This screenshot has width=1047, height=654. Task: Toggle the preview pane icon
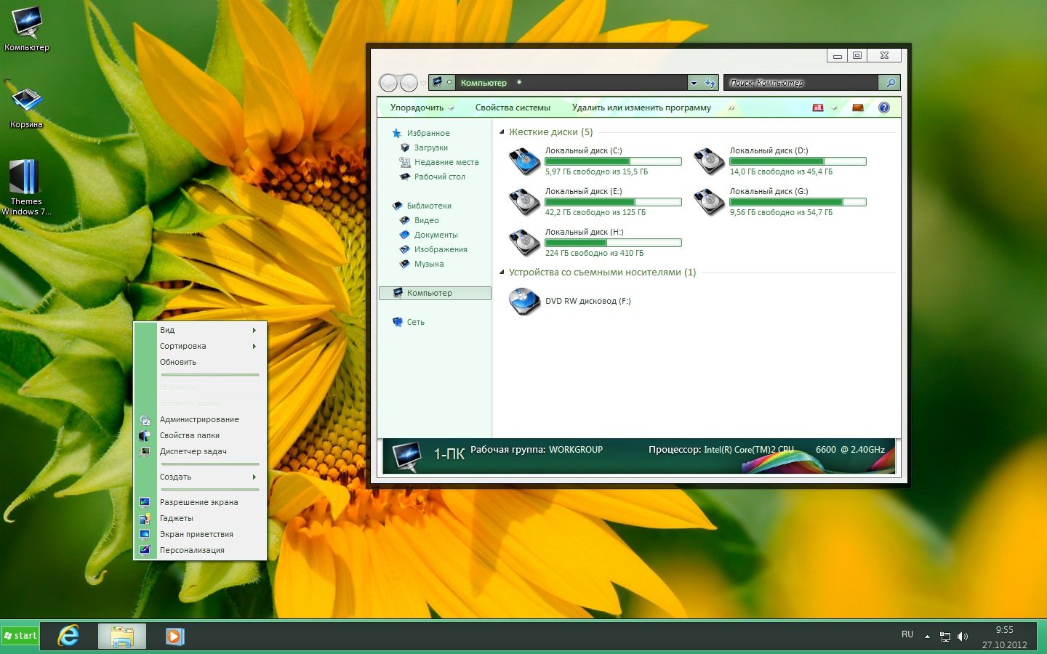pos(858,108)
